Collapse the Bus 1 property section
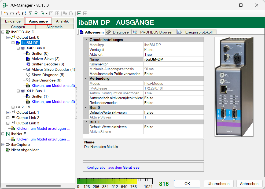Image resolution: width=265 pixels, height=189 pixels. click(x=86, y=122)
